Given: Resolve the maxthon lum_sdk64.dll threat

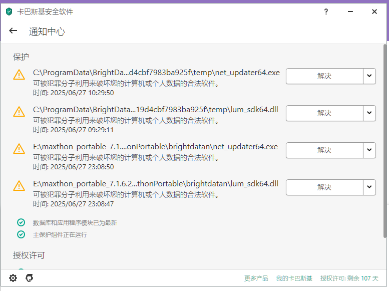Looking at the screenshot, I should [324, 187].
